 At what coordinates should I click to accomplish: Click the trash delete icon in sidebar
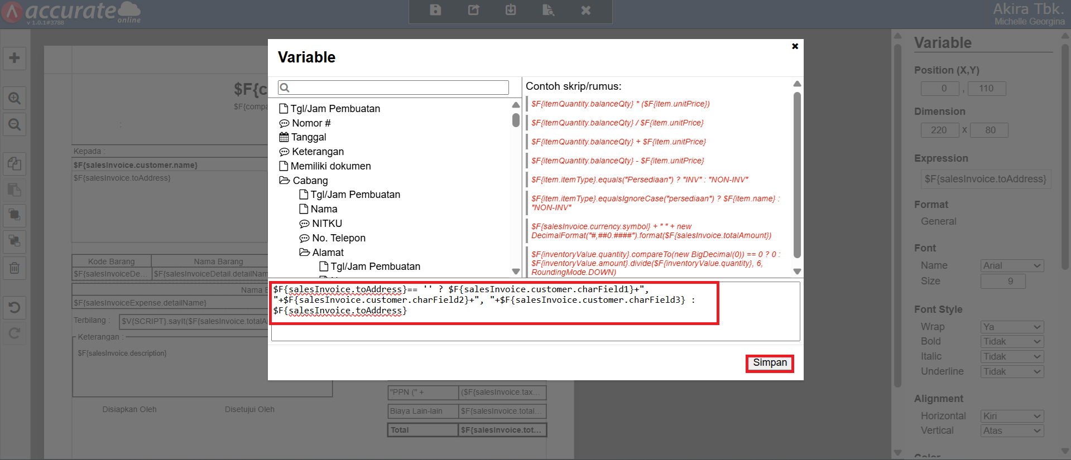coord(15,268)
